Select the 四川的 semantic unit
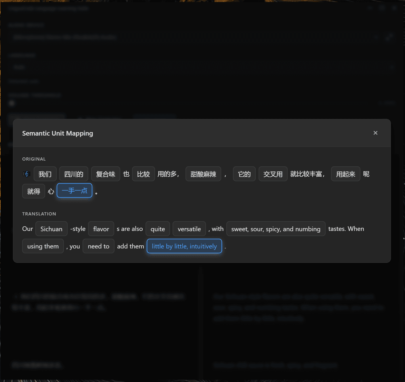Viewport: 405px width, 382px height. [74, 174]
